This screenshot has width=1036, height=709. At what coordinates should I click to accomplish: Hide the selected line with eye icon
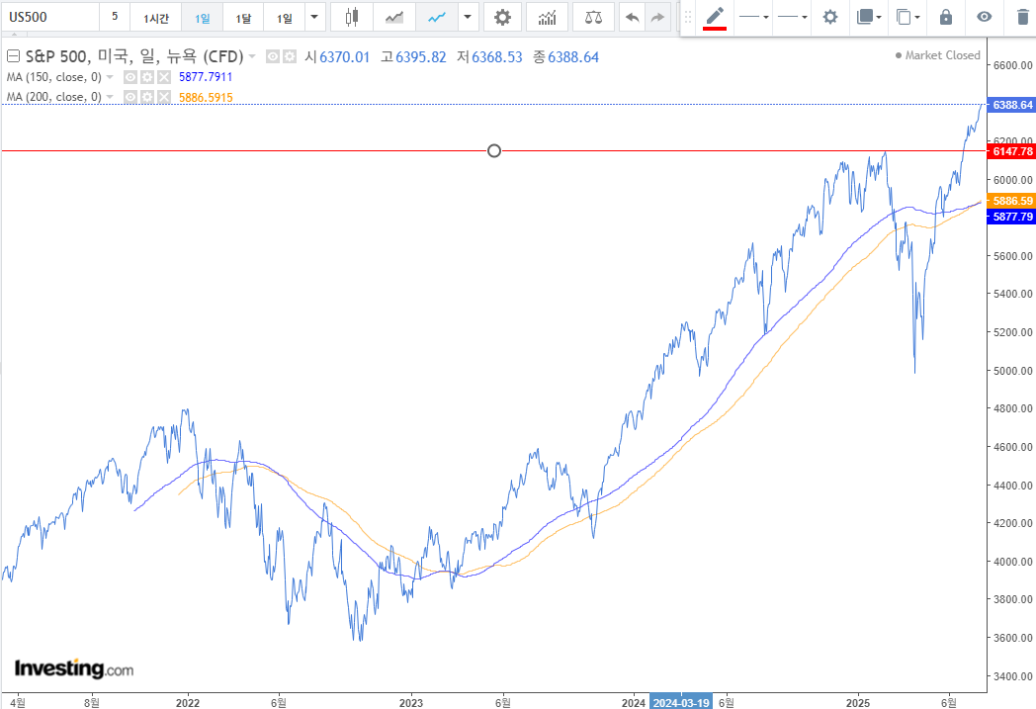pyautogui.click(x=984, y=17)
